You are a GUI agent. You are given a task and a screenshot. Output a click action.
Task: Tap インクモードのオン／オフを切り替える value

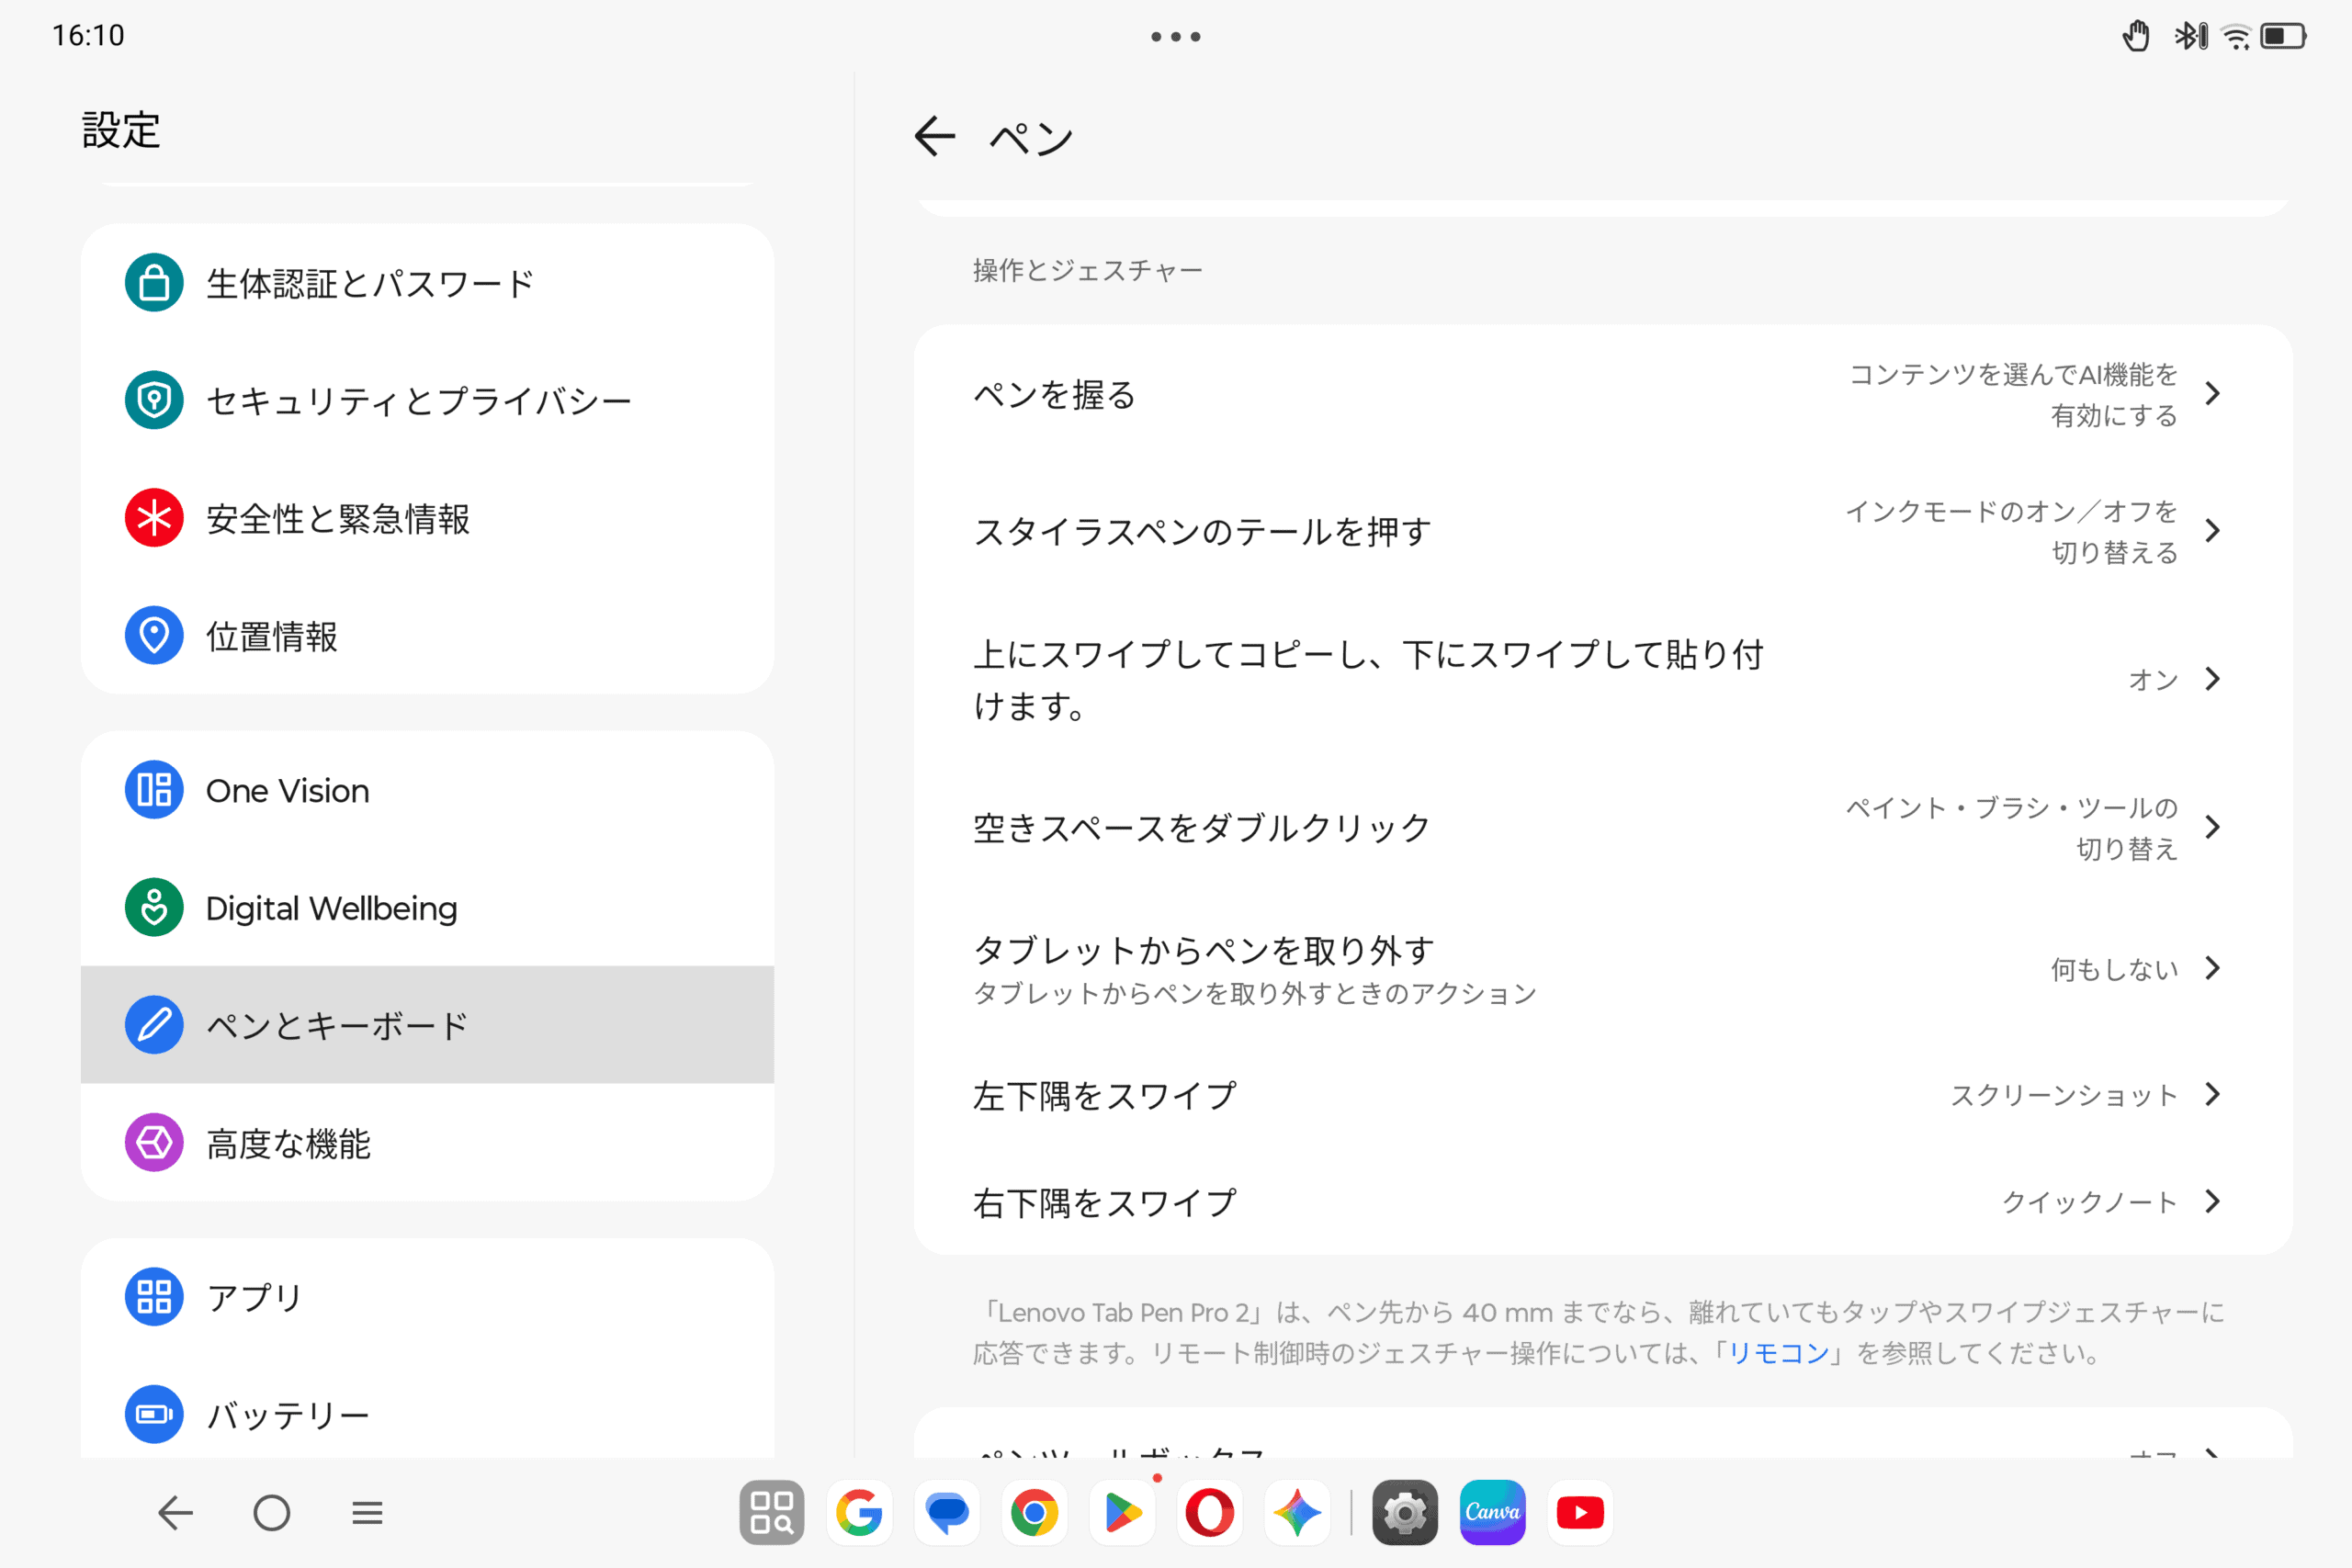coord(2012,532)
